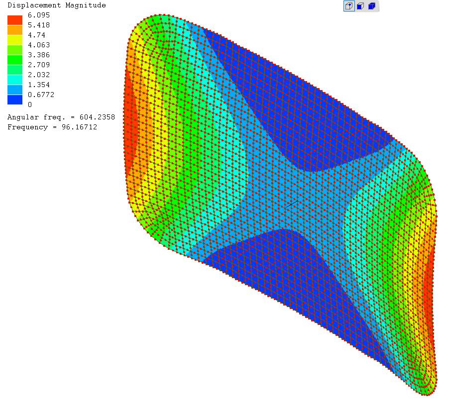Click the legend value 5.418
Screen dimensions: 454x413
pyautogui.click(x=39, y=25)
